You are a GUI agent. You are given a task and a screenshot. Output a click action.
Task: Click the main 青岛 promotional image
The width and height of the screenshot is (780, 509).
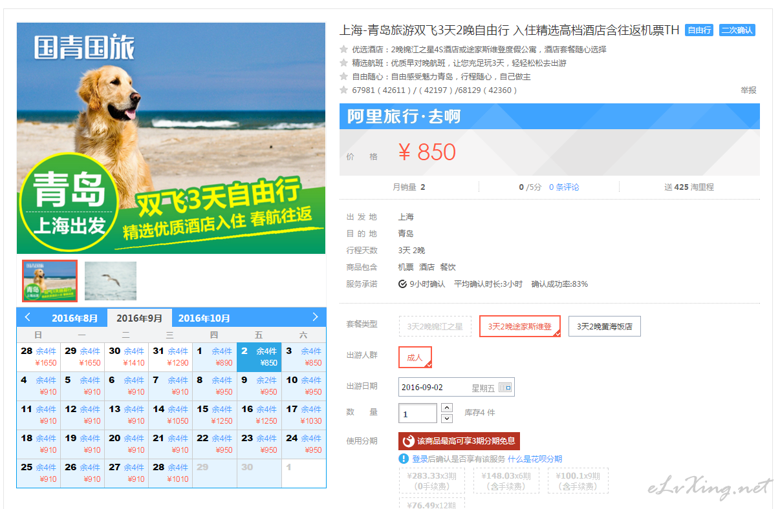tap(171, 138)
